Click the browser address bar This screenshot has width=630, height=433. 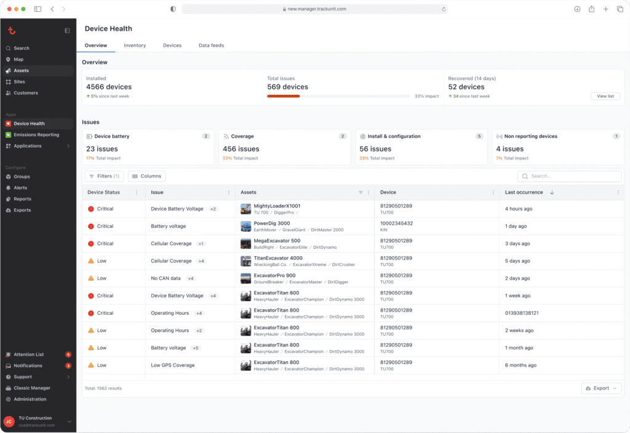(x=314, y=9)
